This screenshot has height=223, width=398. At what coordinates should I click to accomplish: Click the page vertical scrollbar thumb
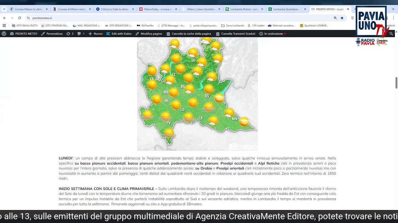[396, 83]
